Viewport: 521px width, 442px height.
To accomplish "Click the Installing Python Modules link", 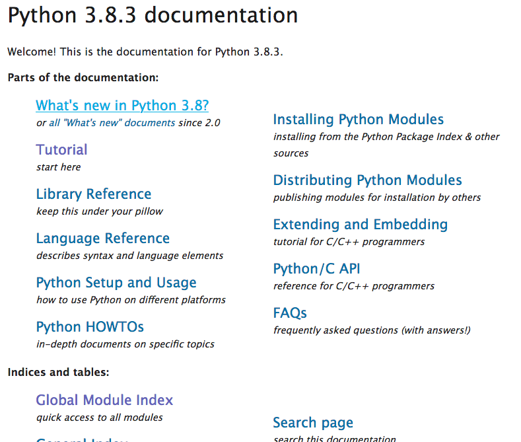I will tap(358, 120).
